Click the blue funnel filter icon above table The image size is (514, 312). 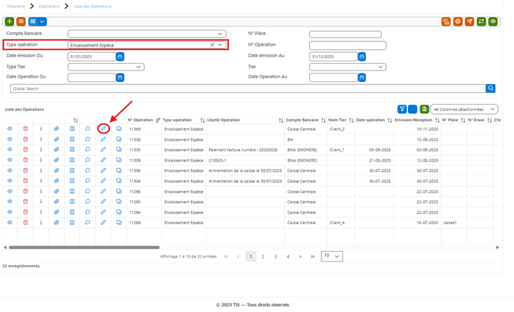(402, 109)
